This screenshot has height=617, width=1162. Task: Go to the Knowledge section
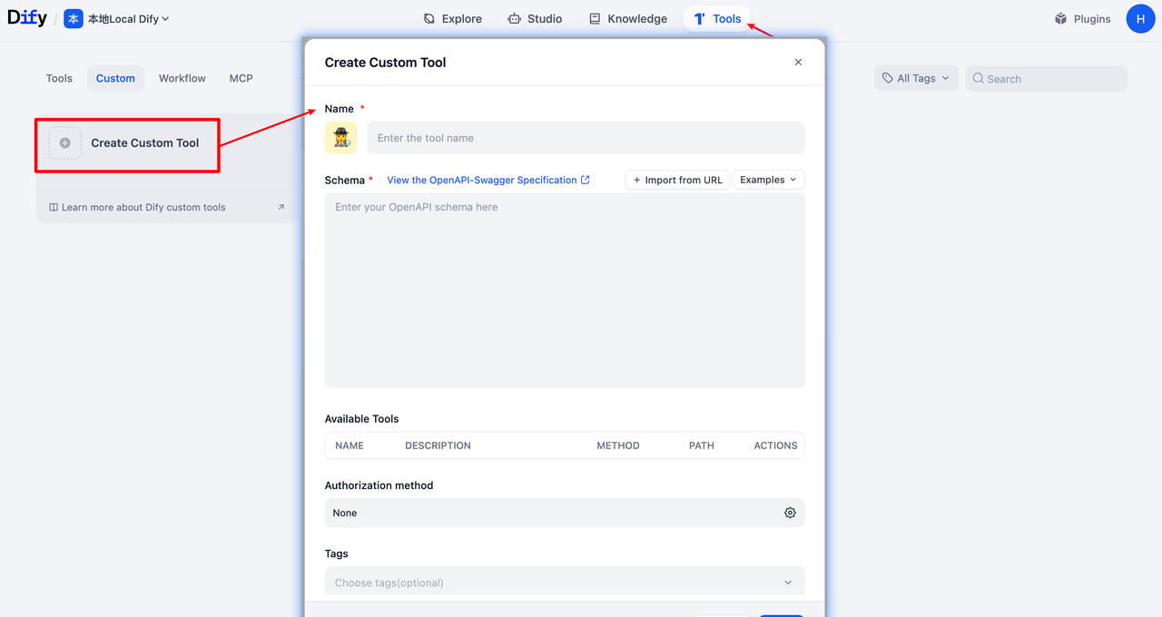coord(627,19)
